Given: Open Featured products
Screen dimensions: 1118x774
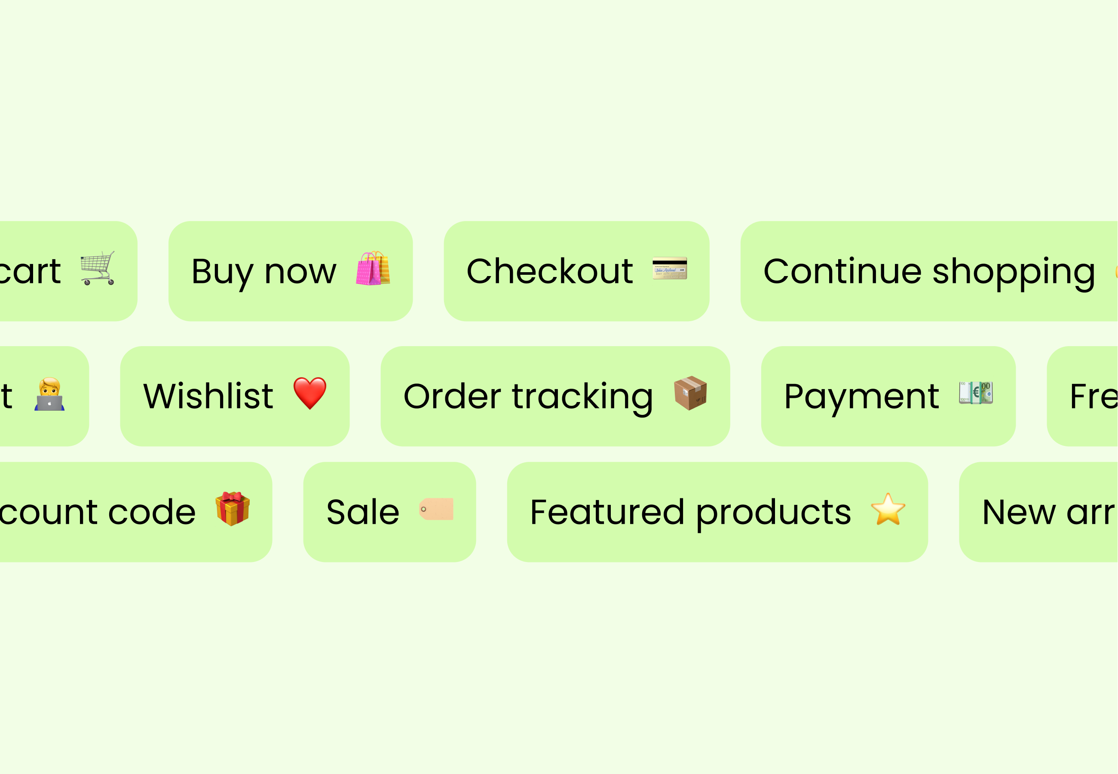Looking at the screenshot, I should pyautogui.click(x=717, y=512).
